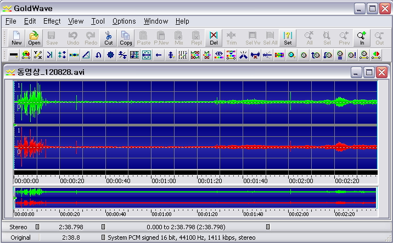Open the Options menu
Image resolution: width=393 pixels, height=243 pixels.
(x=124, y=21)
